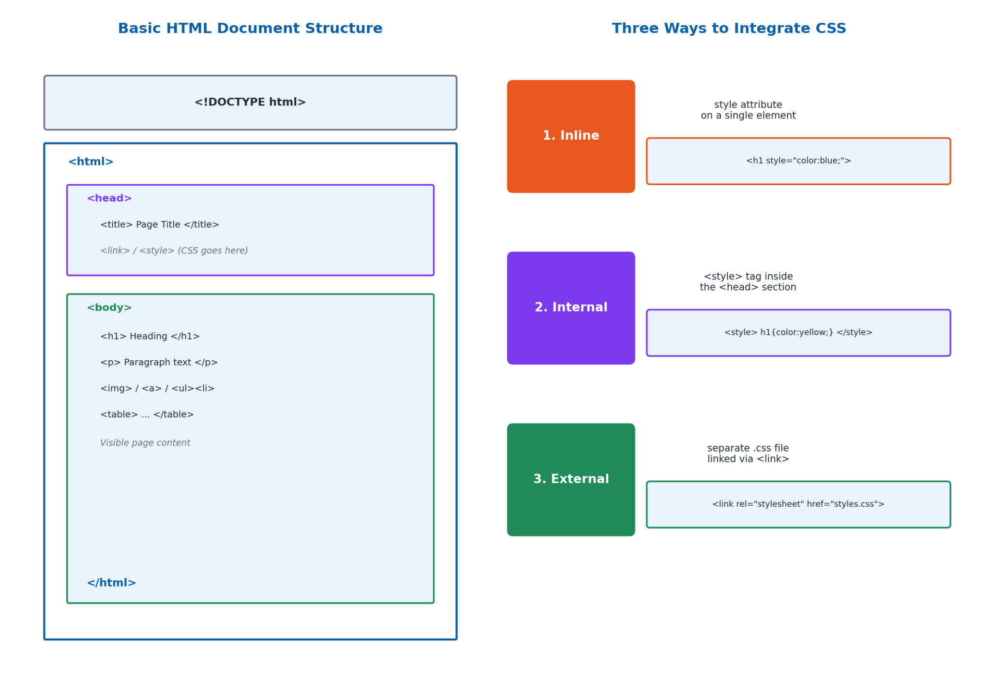
Task: Click the 'separate .css file linked via <link>' description
Action: (748, 454)
